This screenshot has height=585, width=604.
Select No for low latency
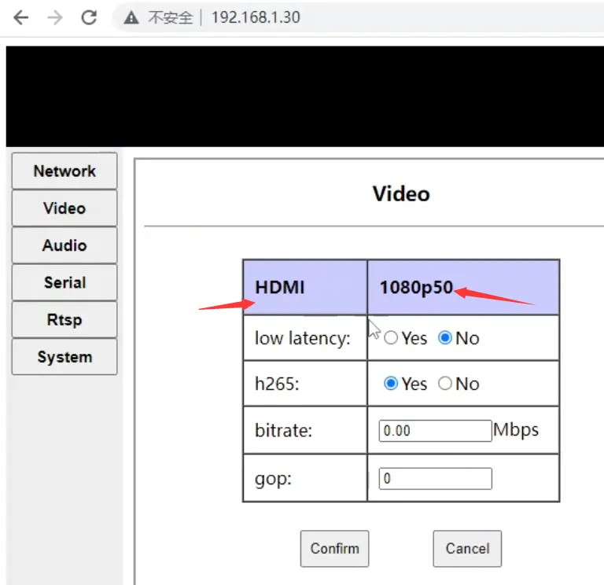click(x=445, y=338)
